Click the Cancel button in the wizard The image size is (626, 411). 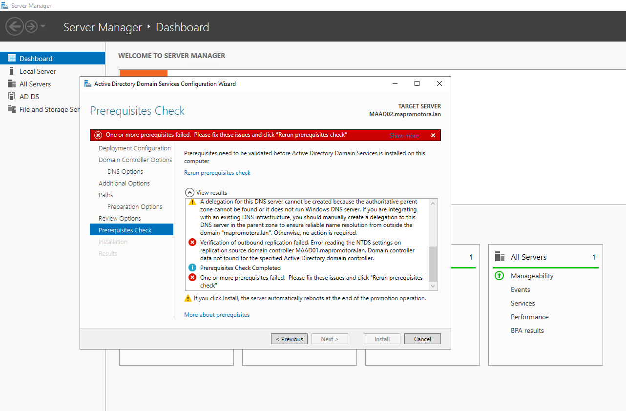[x=422, y=339]
